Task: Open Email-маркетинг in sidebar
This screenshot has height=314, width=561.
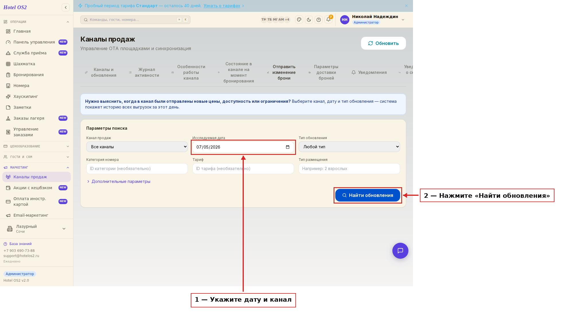Action: pyautogui.click(x=36, y=215)
